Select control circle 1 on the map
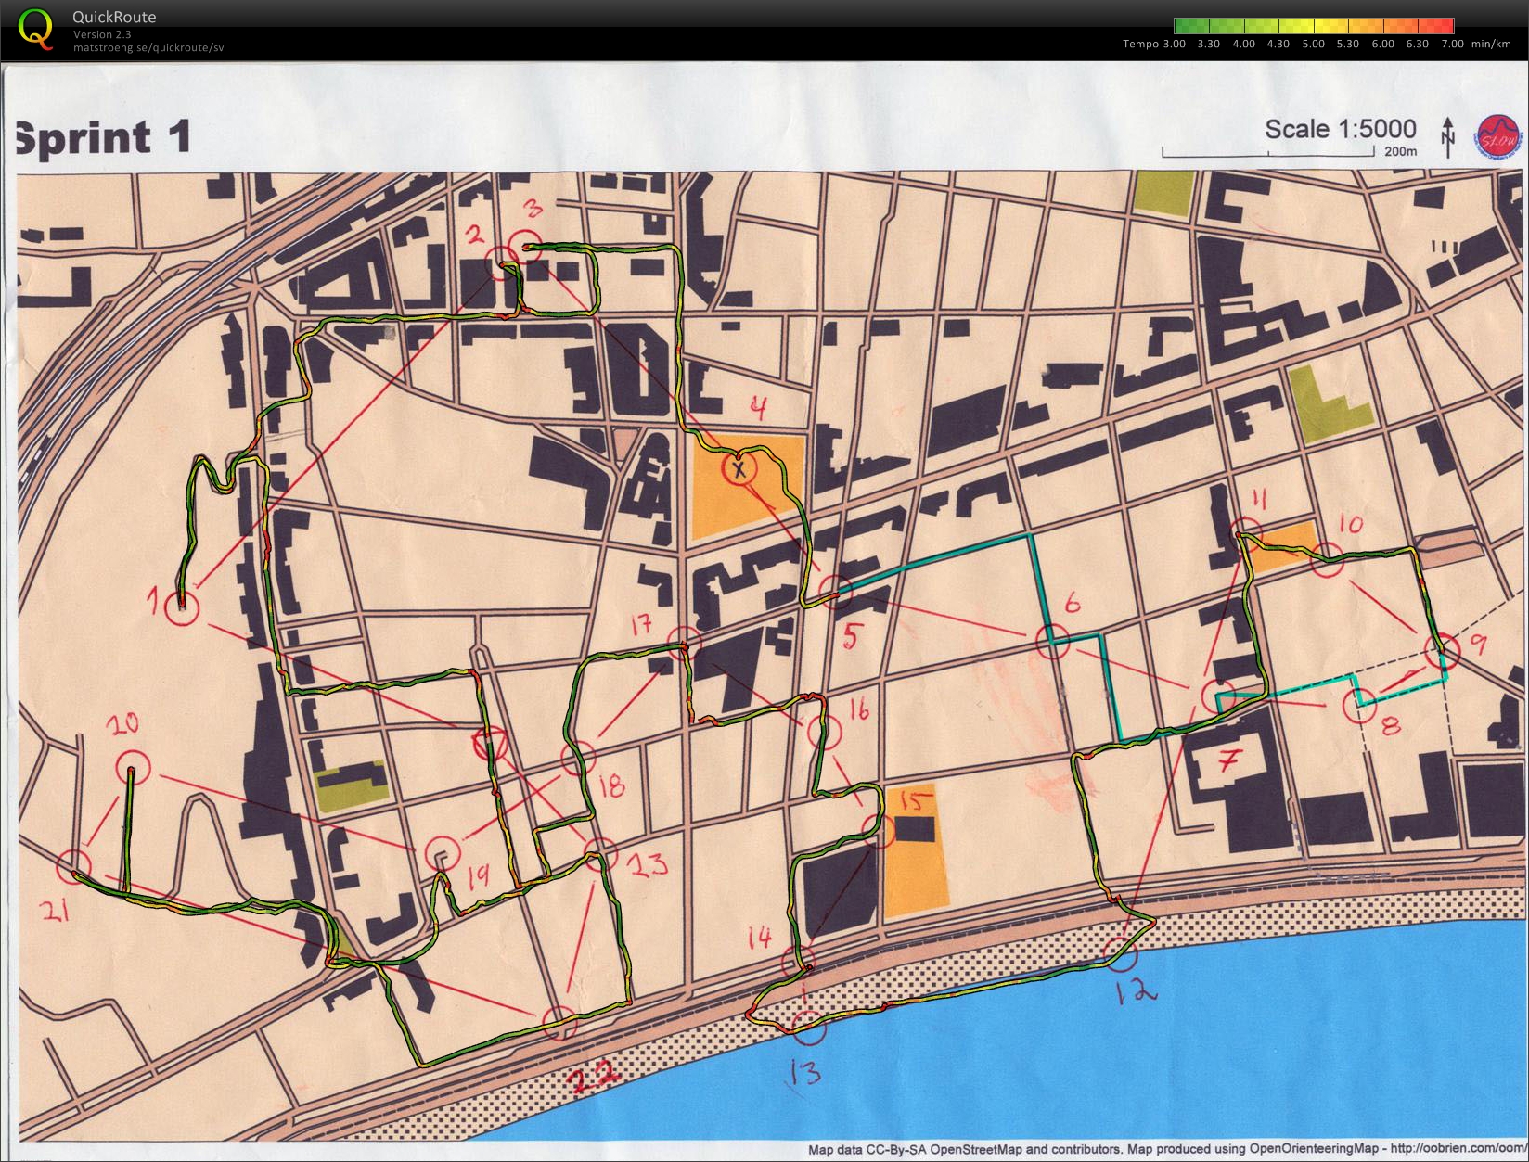The width and height of the screenshot is (1529, 1162). point(182,609)
